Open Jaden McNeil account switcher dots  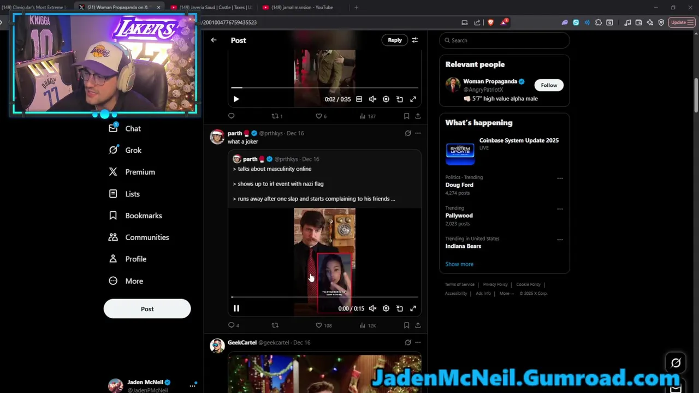[x=192, y=385]
